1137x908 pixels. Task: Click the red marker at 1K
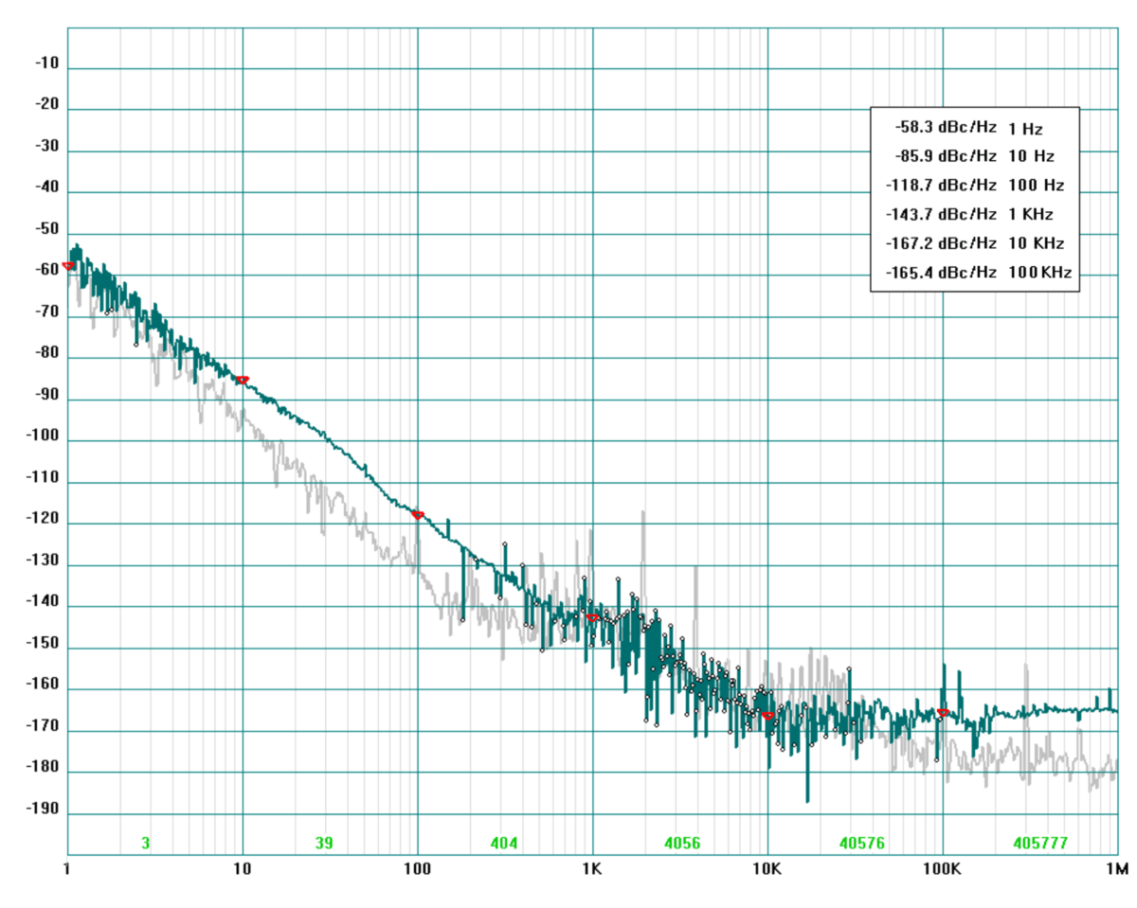coord(593,617)
